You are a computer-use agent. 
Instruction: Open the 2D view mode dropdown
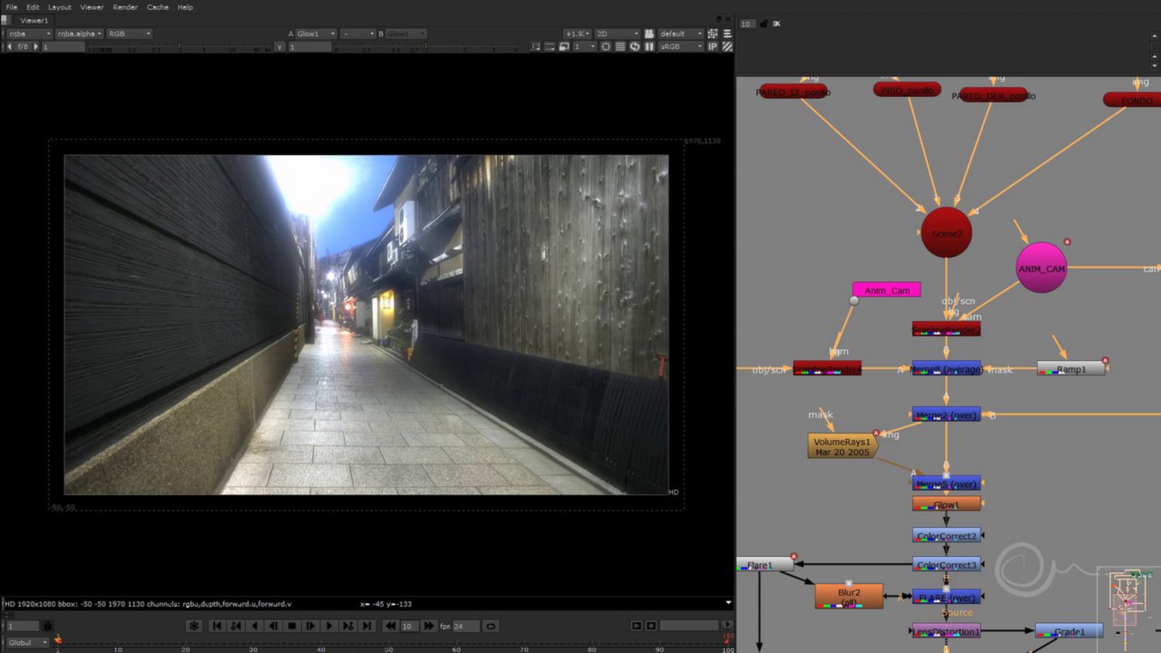[617, 34]
